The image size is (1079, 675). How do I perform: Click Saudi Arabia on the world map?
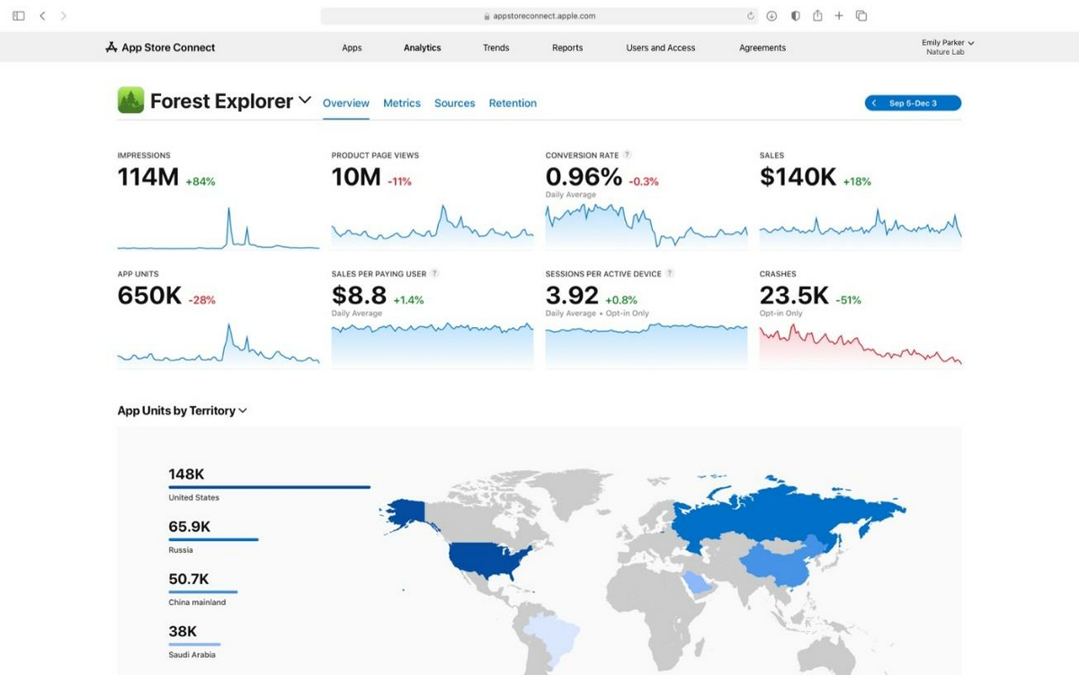pos(695,583)
